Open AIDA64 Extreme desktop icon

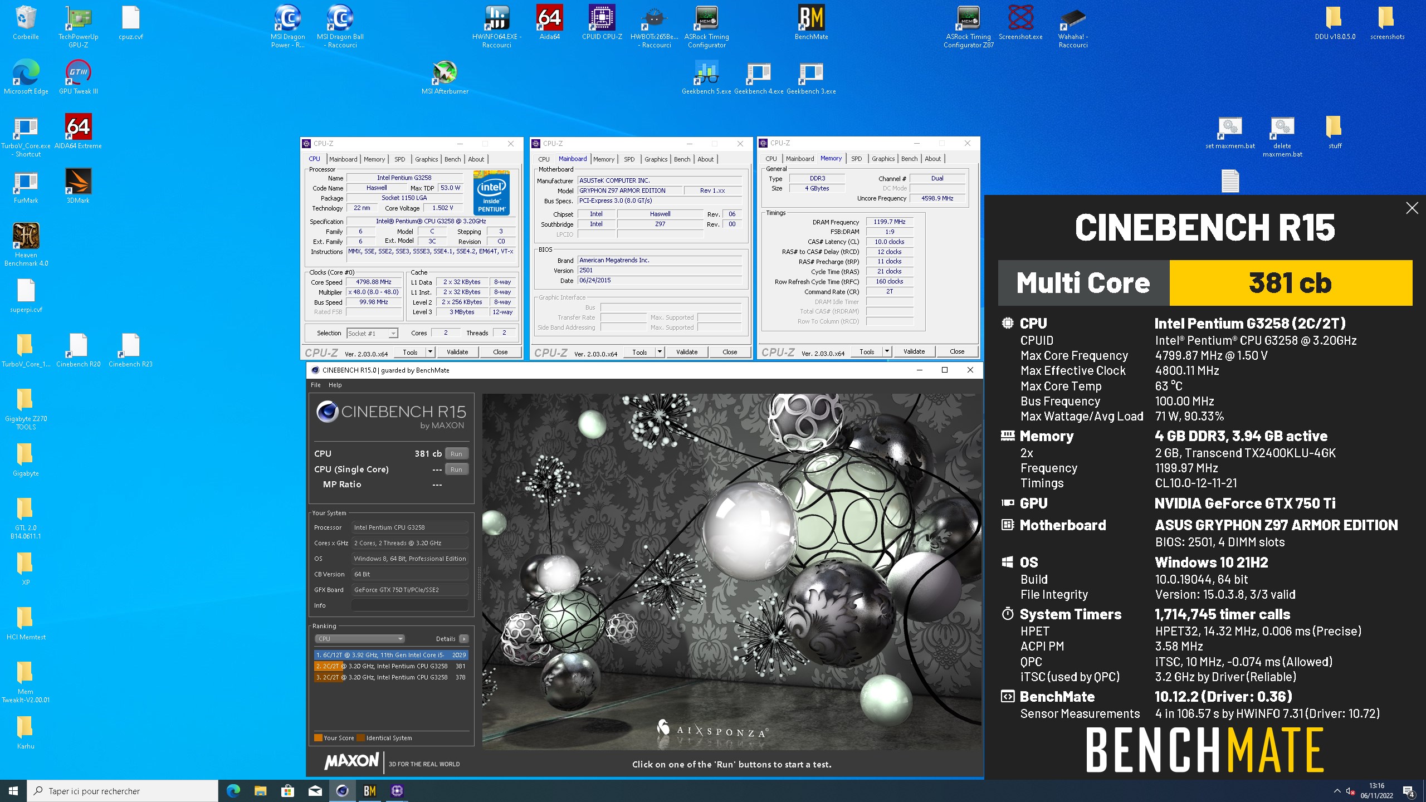click(78, 132)
